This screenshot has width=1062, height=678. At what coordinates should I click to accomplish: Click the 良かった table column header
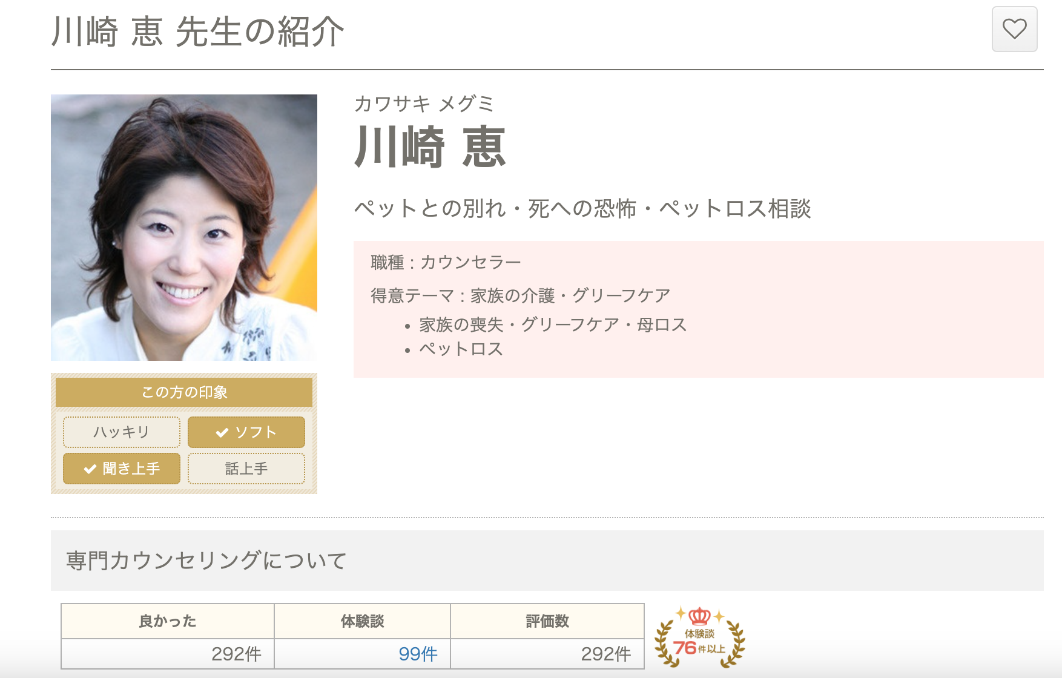click(168, 621)
